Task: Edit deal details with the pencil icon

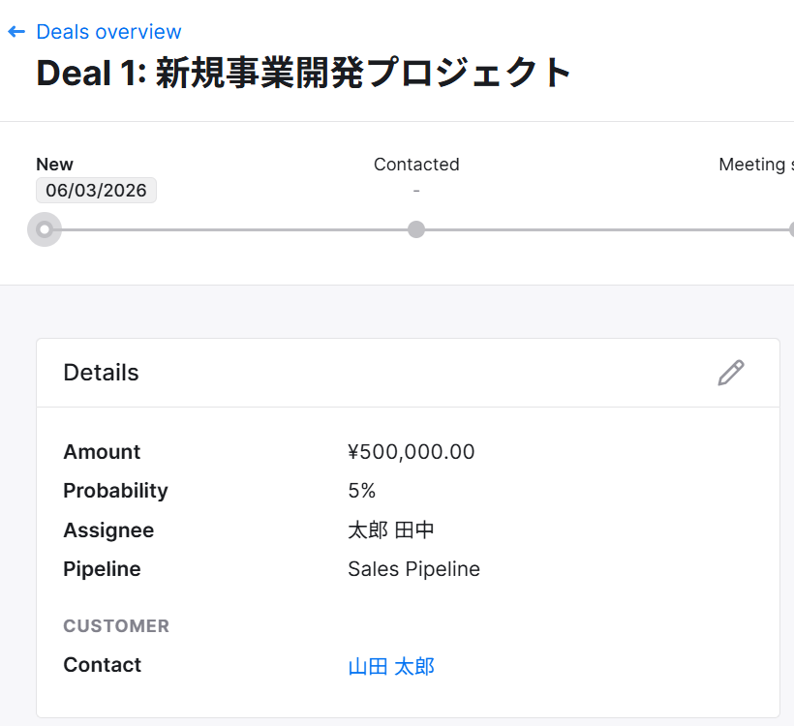Action: (x=731, y=373)
